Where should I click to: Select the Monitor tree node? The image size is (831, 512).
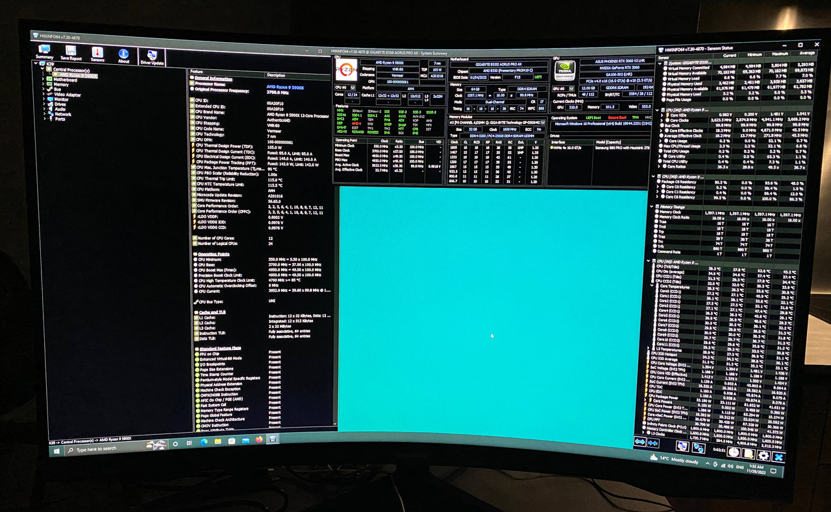point(58,100)
